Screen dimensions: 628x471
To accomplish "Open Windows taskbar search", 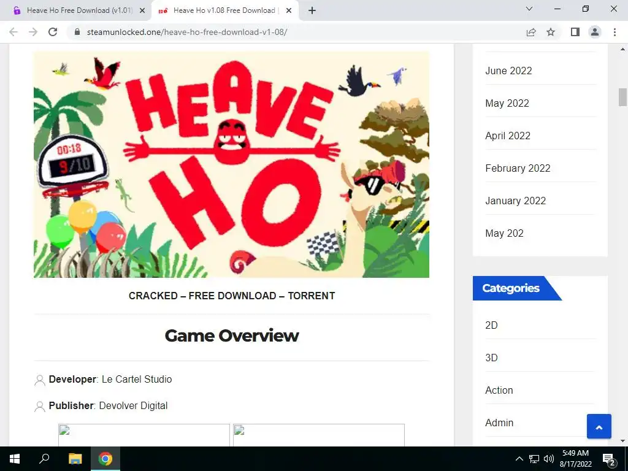I will [44, 459].
